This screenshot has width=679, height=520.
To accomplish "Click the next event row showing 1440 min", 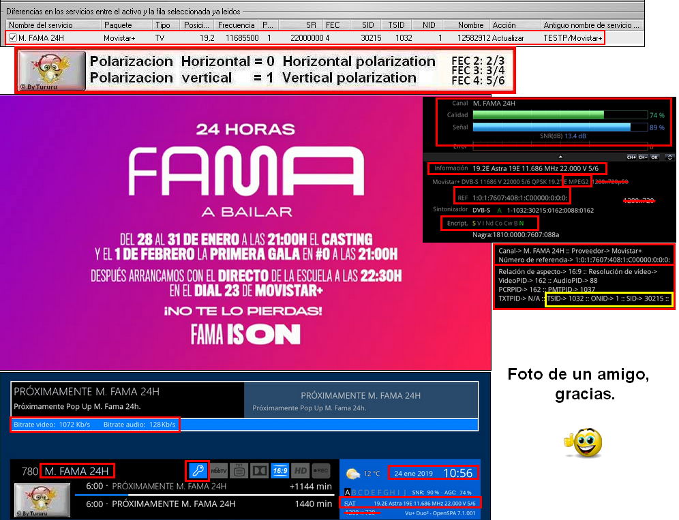I will coord(209,504).
